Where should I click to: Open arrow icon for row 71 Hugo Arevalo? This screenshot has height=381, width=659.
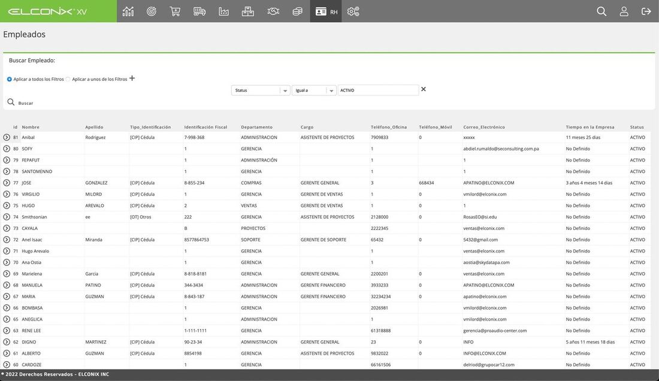click(x=7, y=251)
